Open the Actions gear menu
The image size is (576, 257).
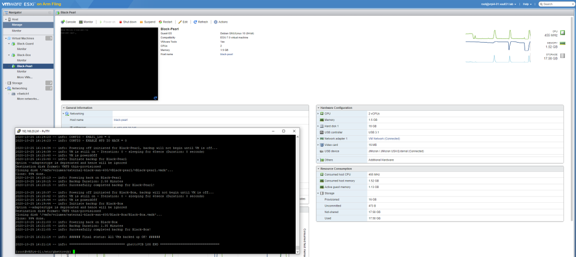(x=221, y=22)
